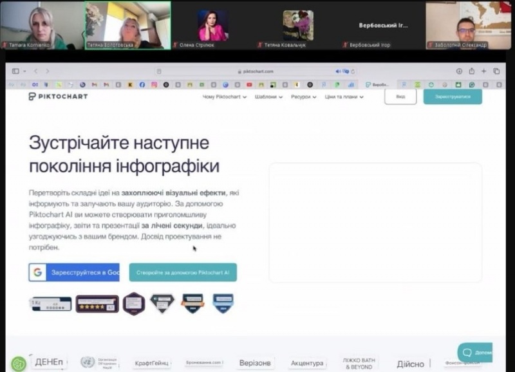
Task: Click the piktochart.com address bar
Action: click(x=257, y=71)
